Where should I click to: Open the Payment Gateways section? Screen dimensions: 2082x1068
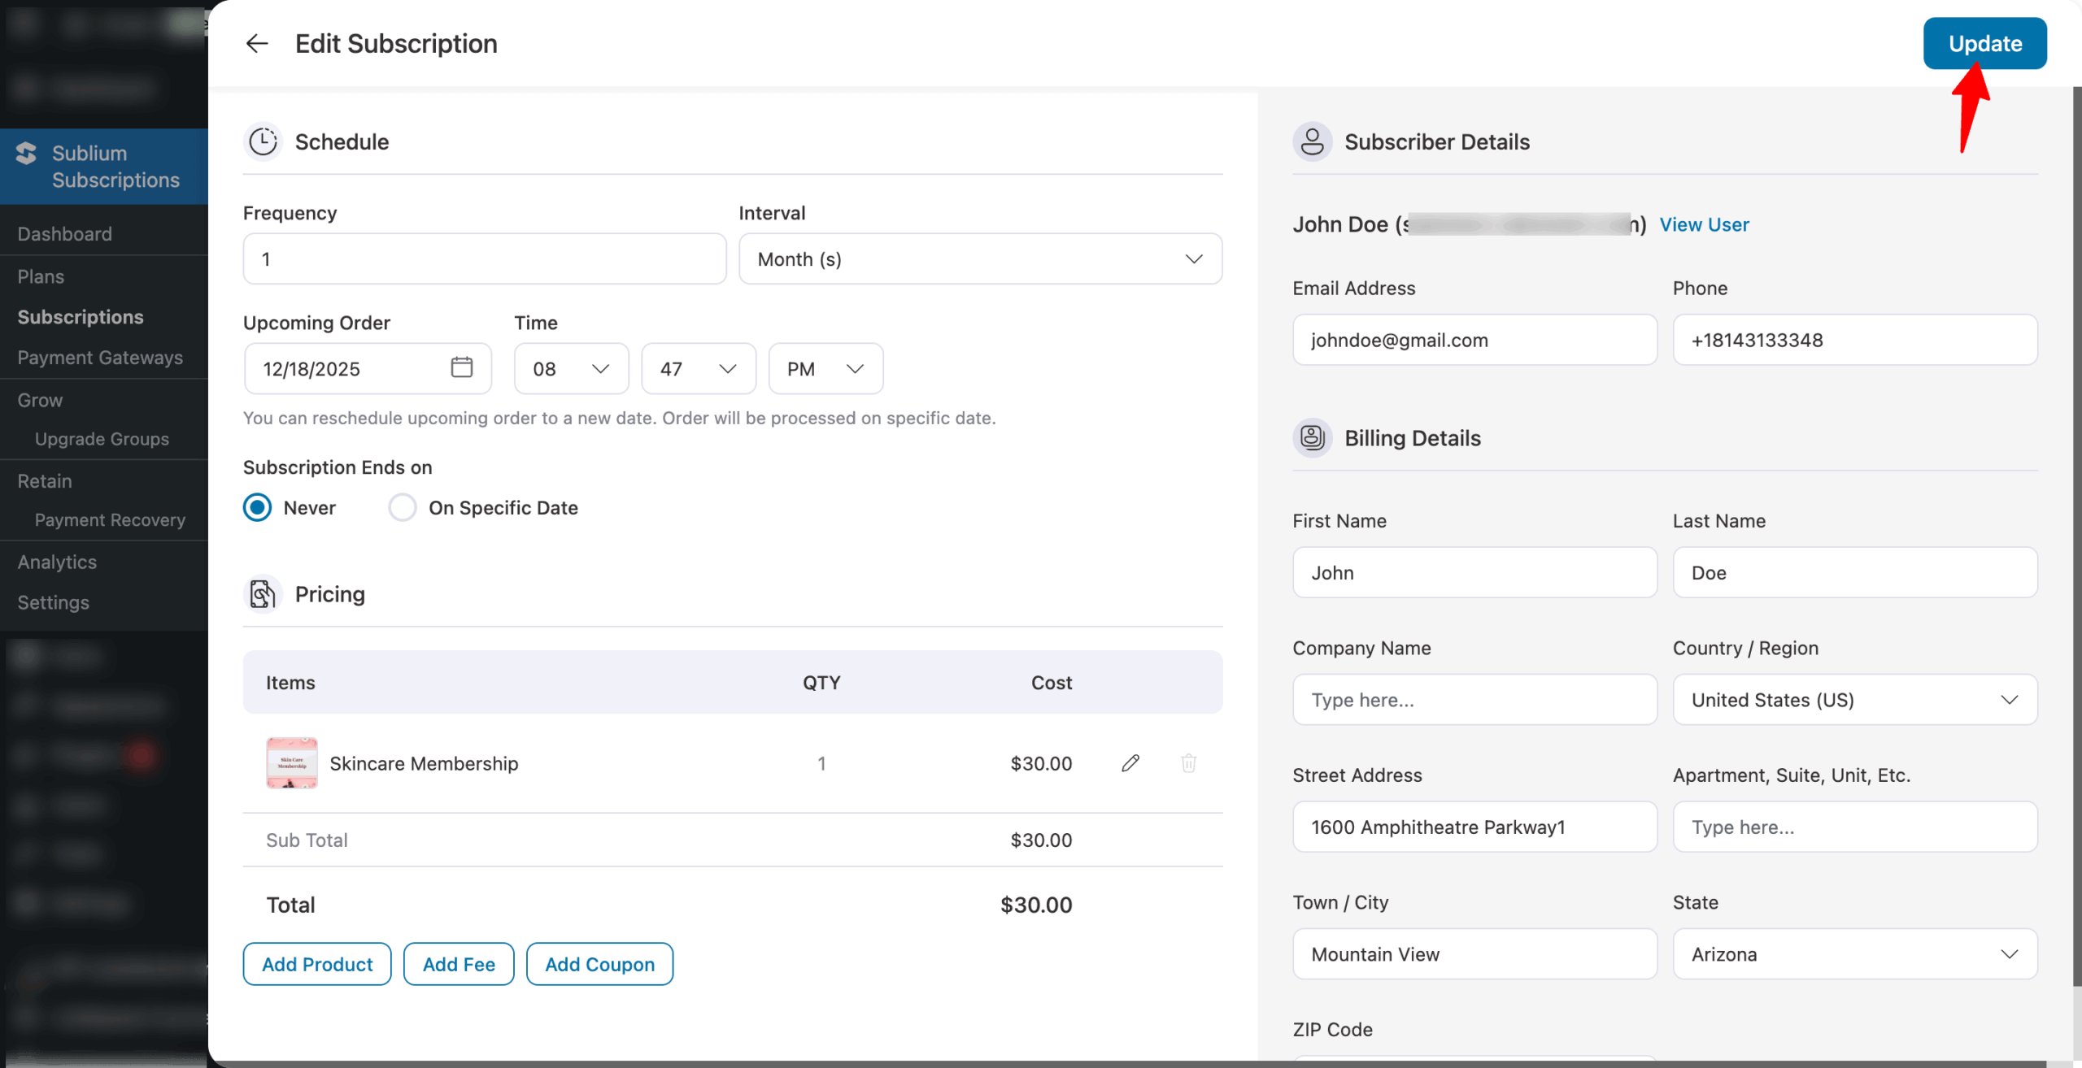click(100, 358)
